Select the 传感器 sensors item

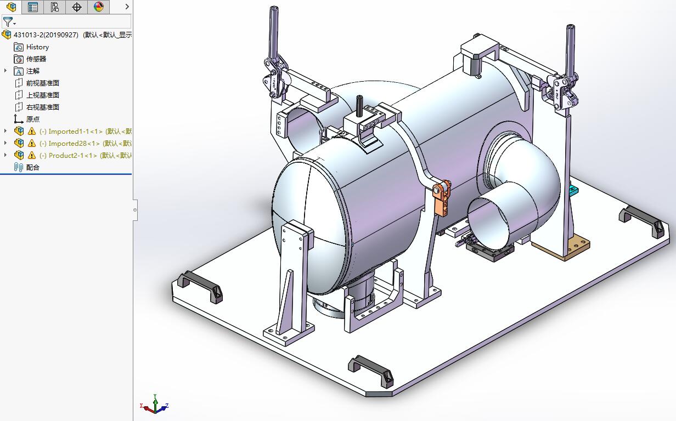pos(36,59)
